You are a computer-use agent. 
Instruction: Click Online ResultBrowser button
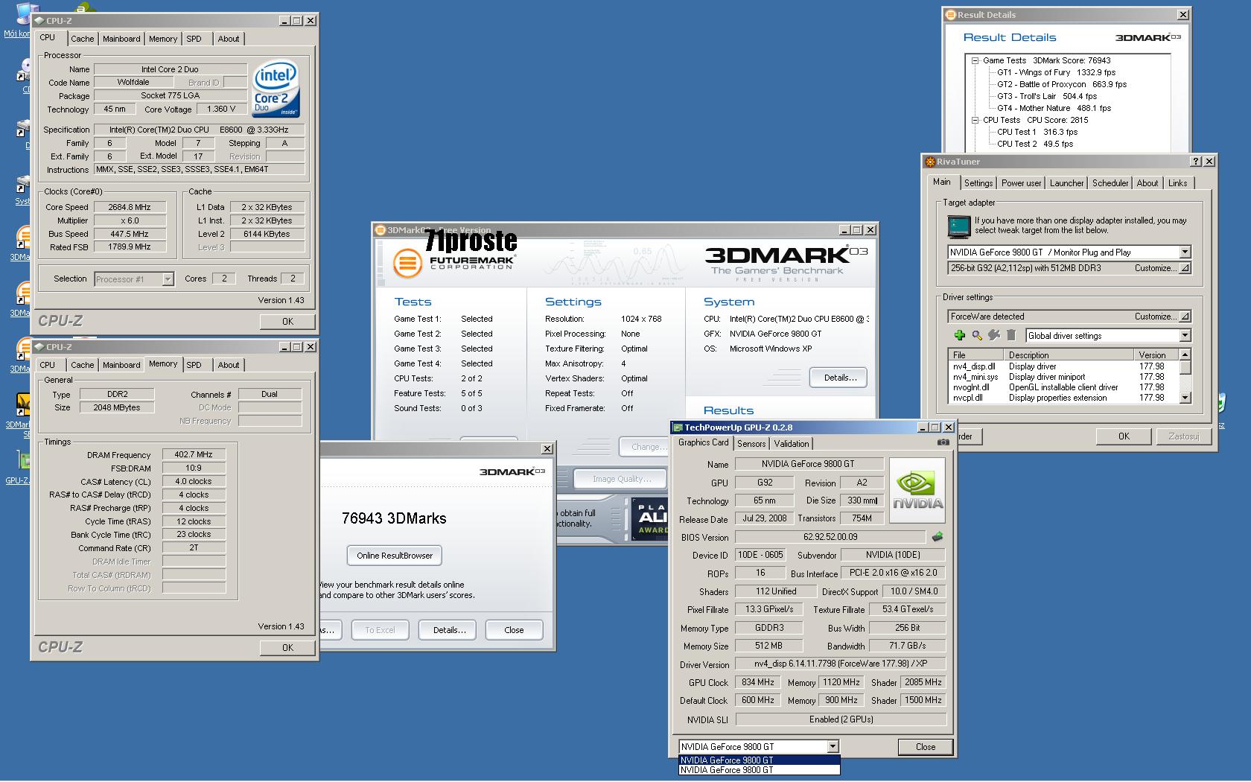395,556
